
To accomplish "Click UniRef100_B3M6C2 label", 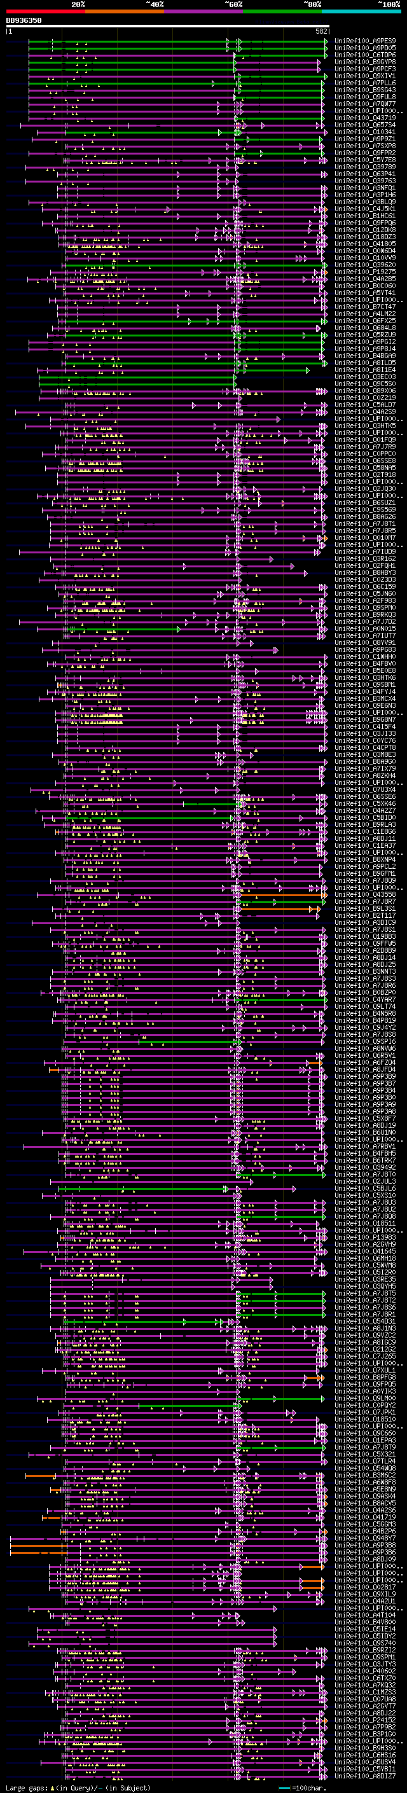I will [x=365, y=1476].
